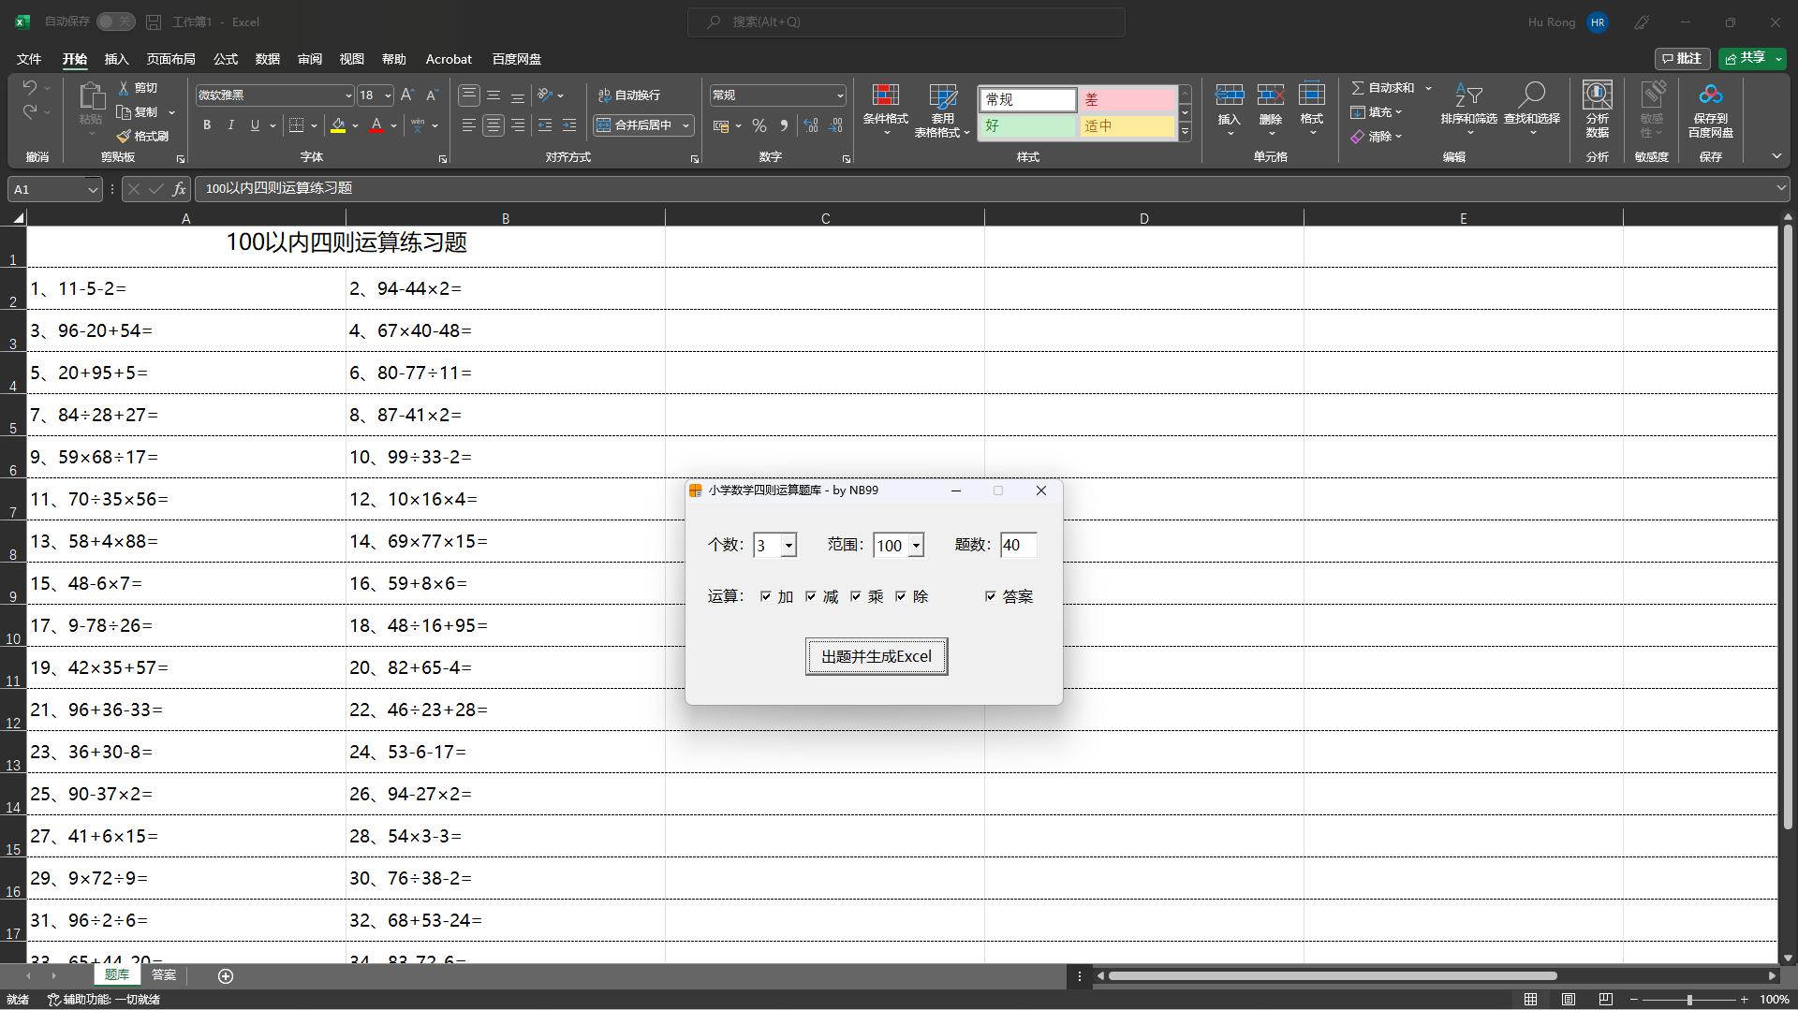This screenshot has height=1010, width=1798.
Task: Switch to the 答案 sheet tab
Action: pos(164,975)
